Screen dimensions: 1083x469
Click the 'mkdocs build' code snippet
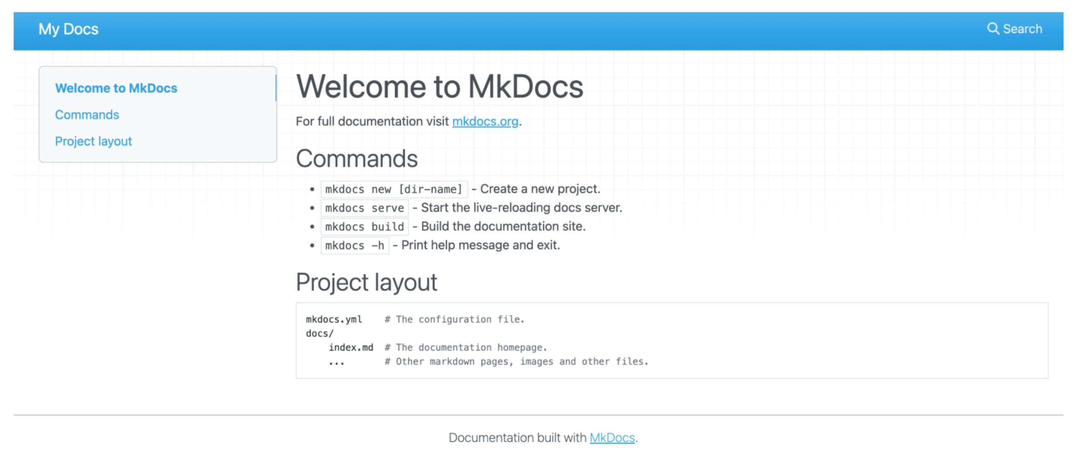pos(364,227)
